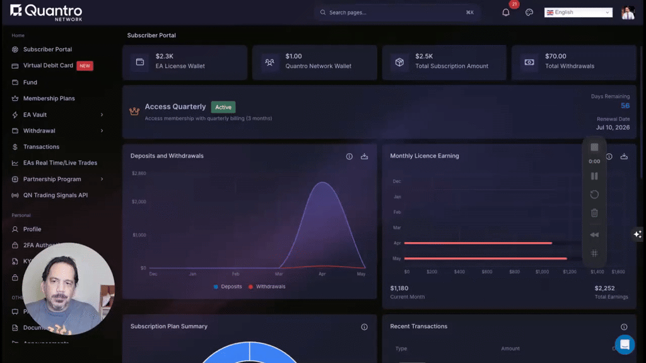Open the English language dropdown
The width and height of the screenshot is (646, 363).
(578, 13)
